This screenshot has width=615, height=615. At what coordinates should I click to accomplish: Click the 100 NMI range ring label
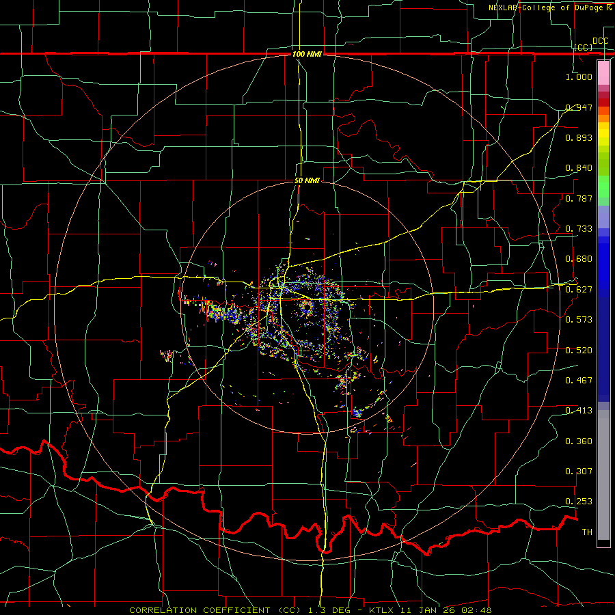[307, 54]
